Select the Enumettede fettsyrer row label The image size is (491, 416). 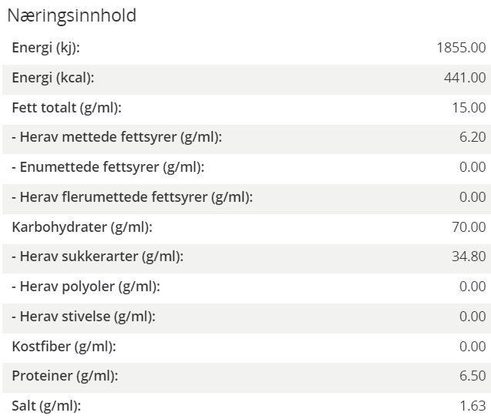[108, 167]
